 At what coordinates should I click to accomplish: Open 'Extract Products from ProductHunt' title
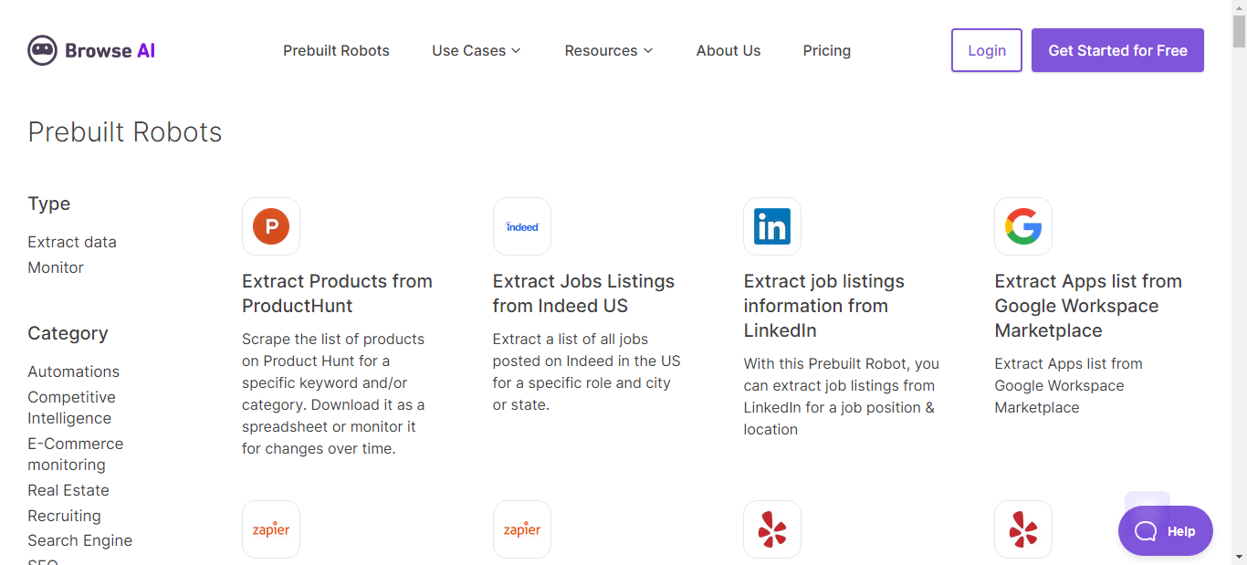(x=337, y=293)
